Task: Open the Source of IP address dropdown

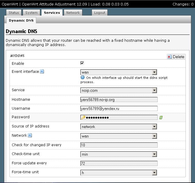Action: click(119, 127)
